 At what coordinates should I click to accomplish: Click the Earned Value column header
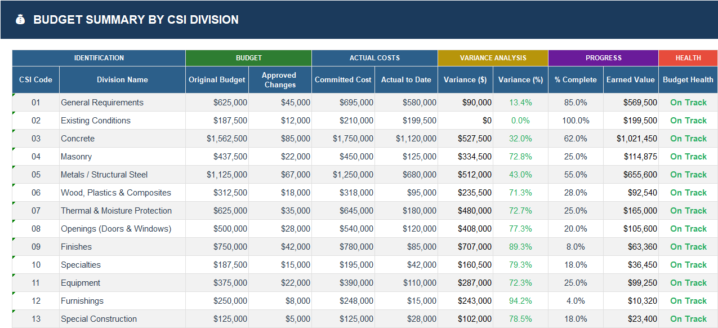[x=631, y=80]
